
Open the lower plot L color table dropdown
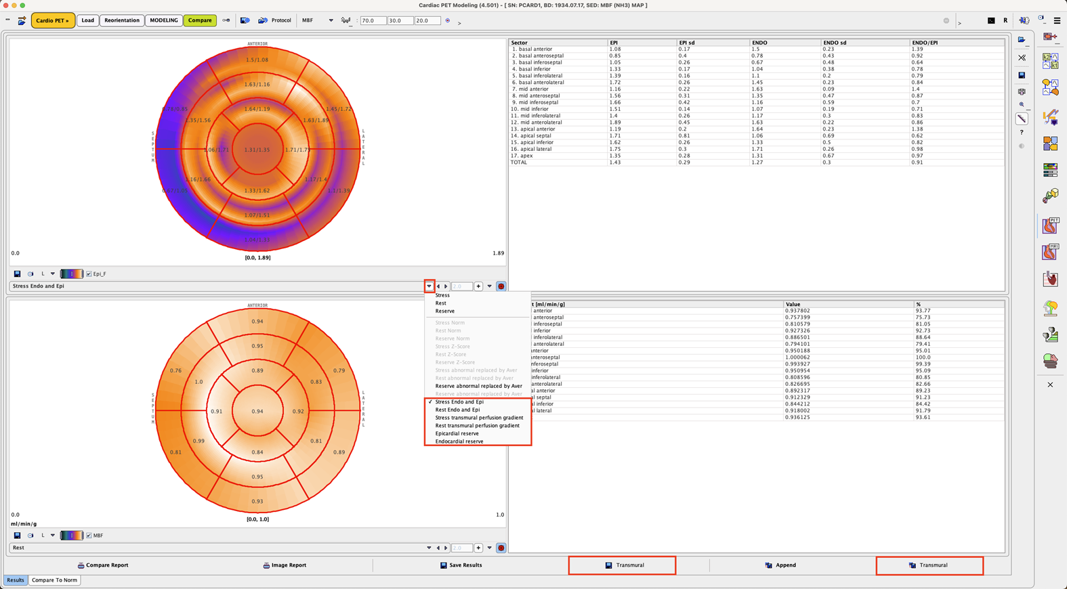tap(52, 536)
